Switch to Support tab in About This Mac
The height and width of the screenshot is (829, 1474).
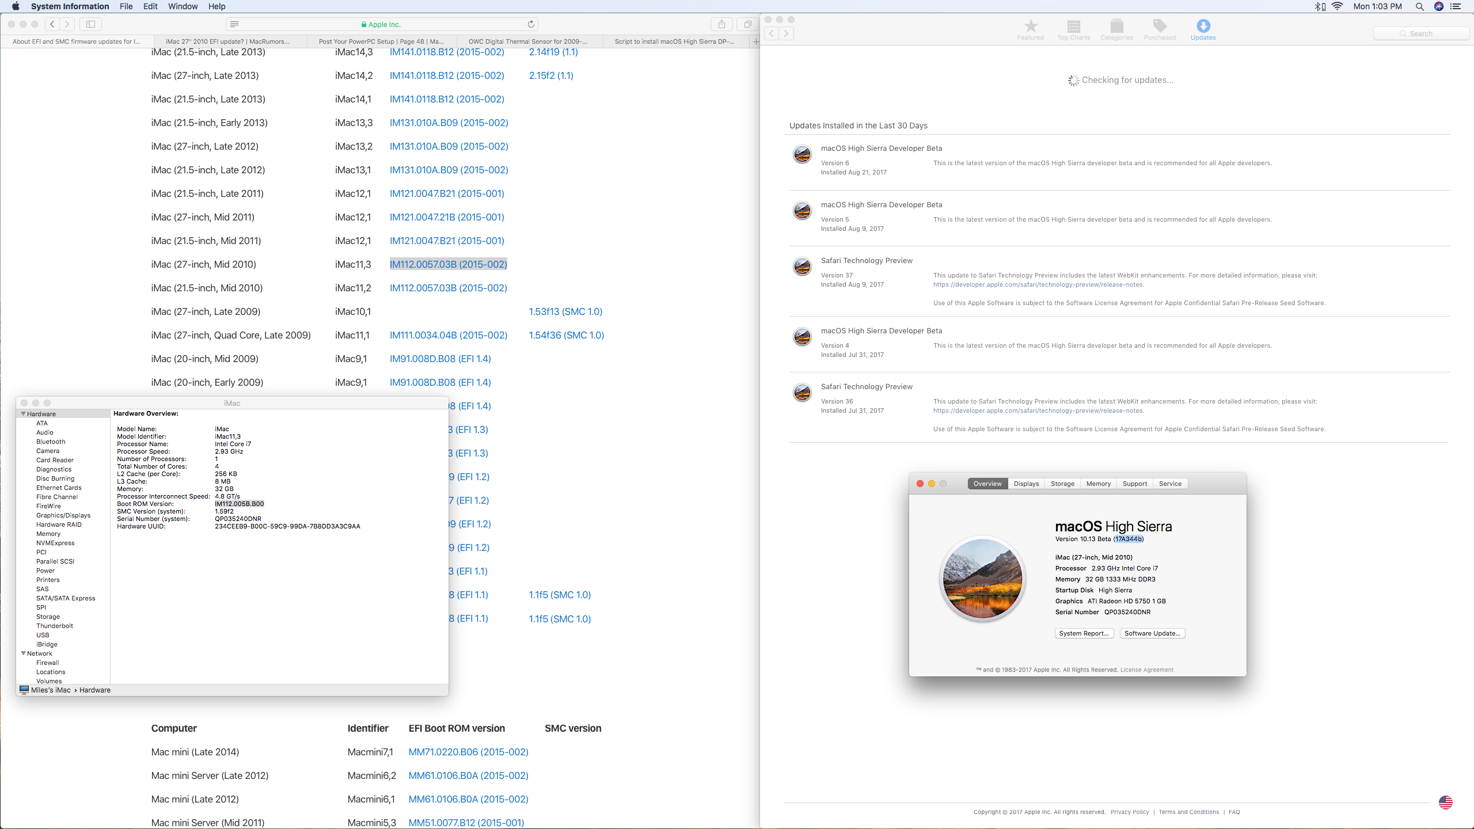(x=1134, y=484)
